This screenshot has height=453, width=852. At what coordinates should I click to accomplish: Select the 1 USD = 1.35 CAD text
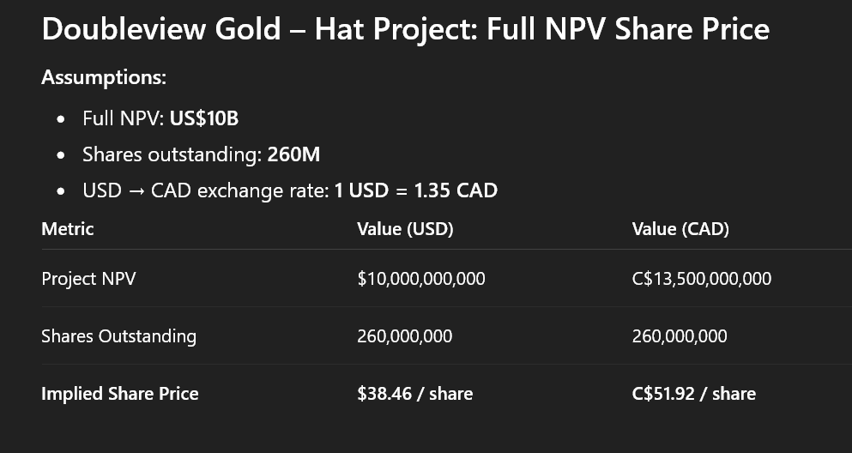[416, 190]
